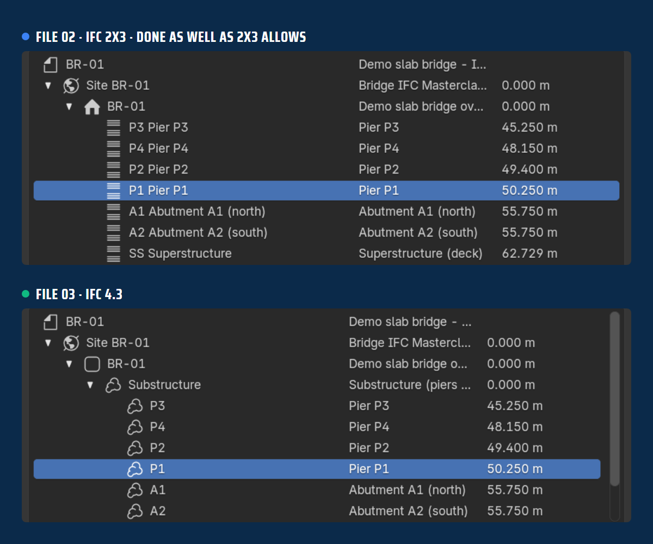This screenshot has width=653, height=544.
Task: Select the P4 Pier P4 row label
Action: click(x=158, y=149)
